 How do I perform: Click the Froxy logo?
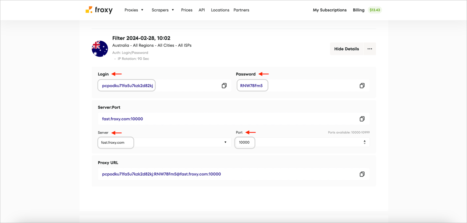[x=99, y=10]
